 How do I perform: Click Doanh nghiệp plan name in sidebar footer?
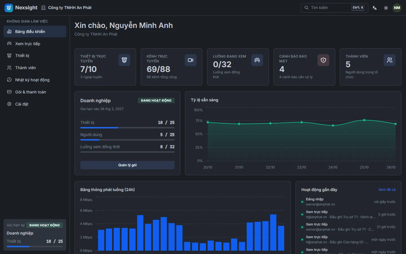[20, 233]
